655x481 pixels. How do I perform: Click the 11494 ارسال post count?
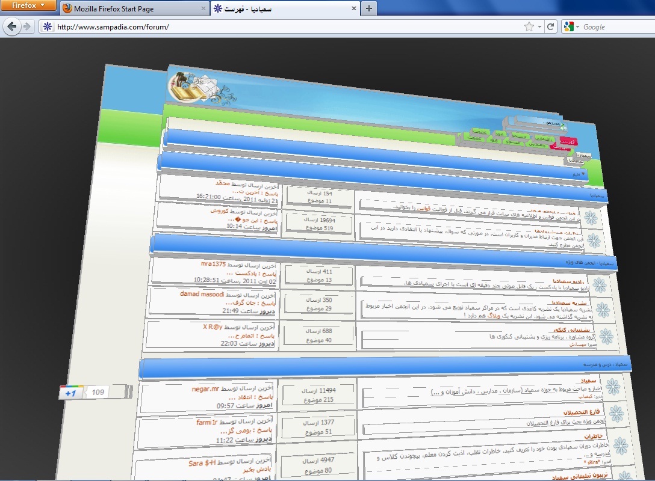(x=318, y=390)
